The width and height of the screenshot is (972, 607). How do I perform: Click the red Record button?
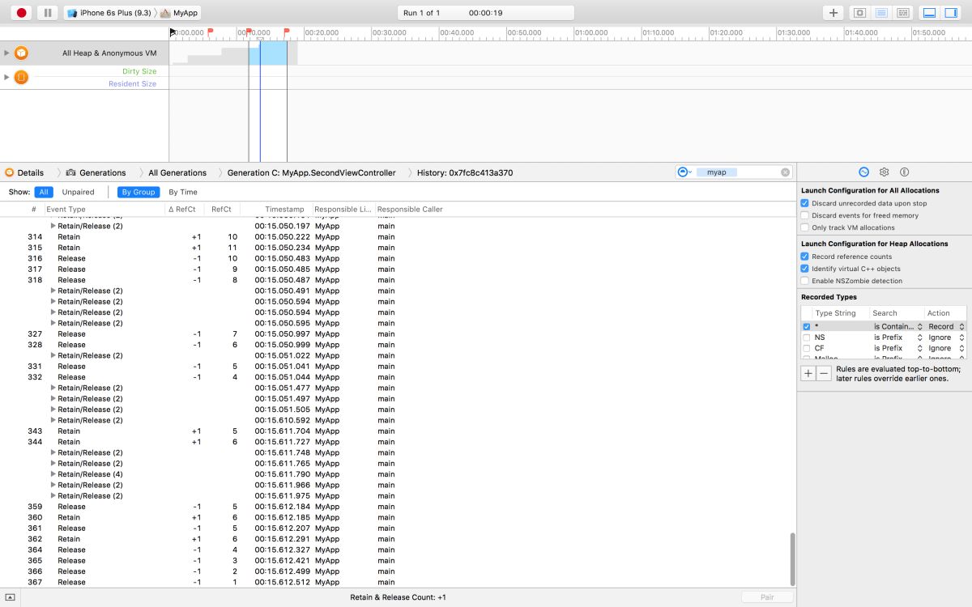pyautogui.click(x=22, y=13)
